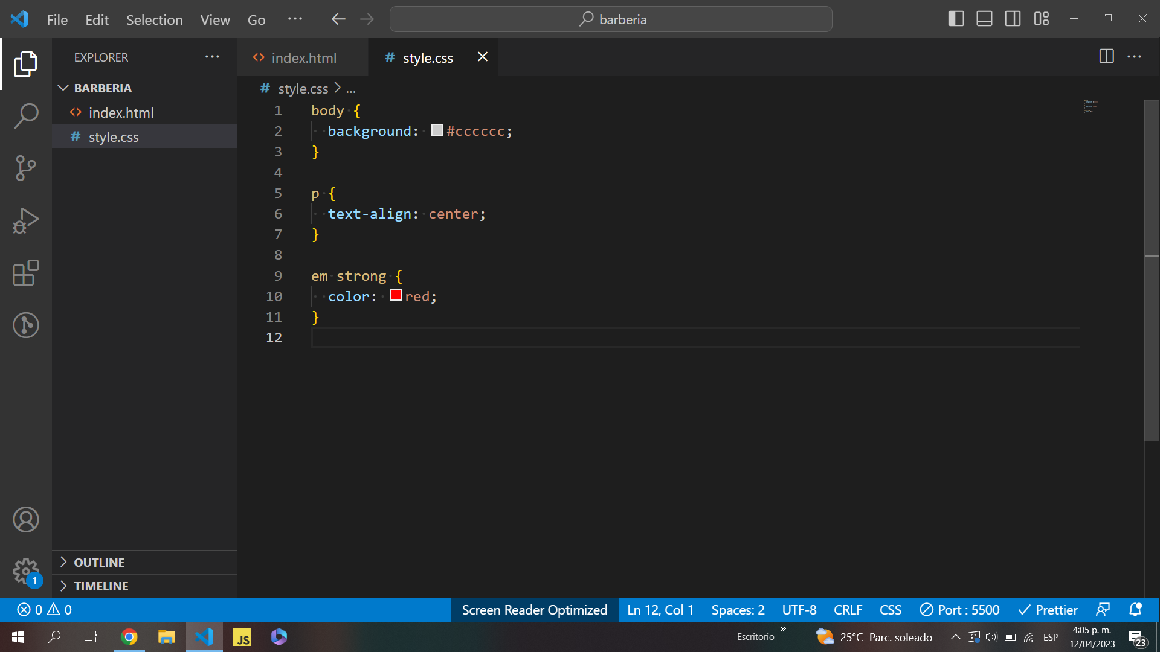Click the Screen Reader Optimized status

pyautogui.click(x=535, y=610)
